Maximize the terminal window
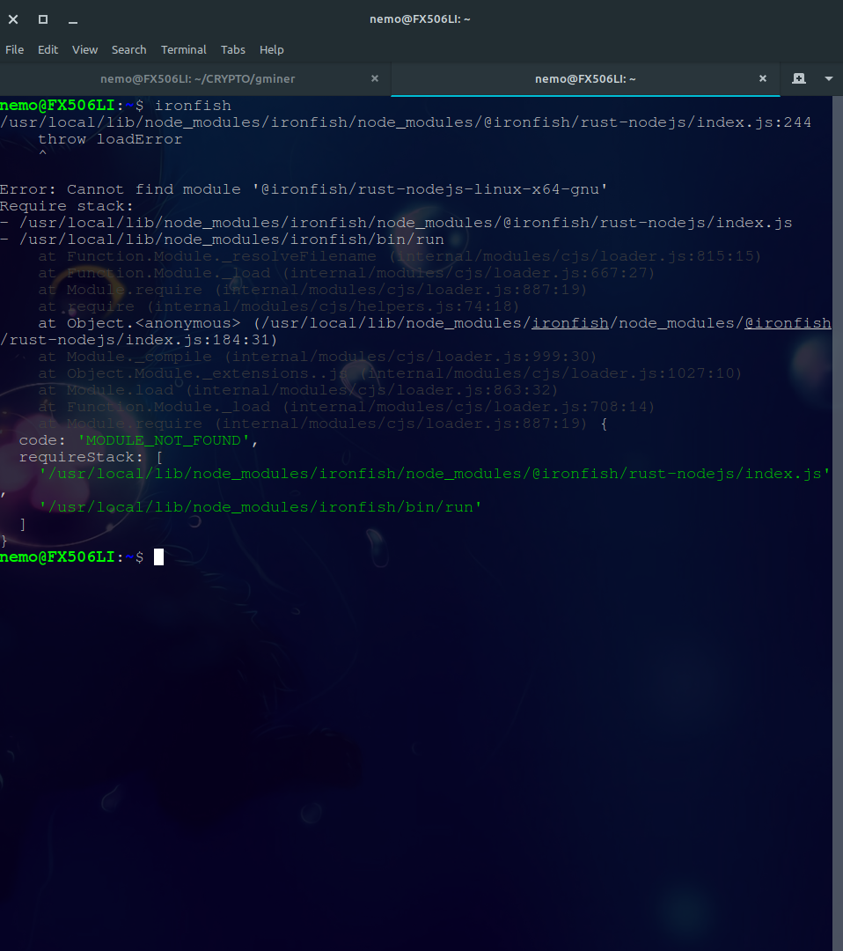Viewport: 843px width, 951px height. pyautogui.click(x=43, y=19)
